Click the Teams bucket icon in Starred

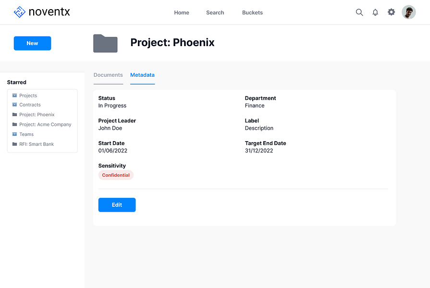pyautogui.click(x=14, y=134)
